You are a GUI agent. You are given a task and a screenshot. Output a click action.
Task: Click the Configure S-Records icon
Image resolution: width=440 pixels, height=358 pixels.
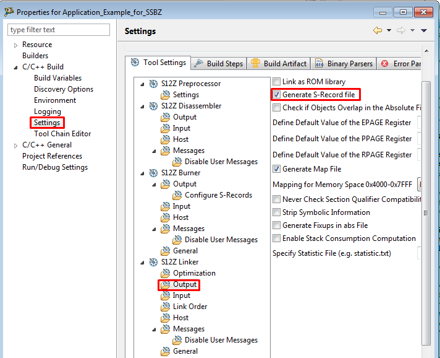[177, 195]
